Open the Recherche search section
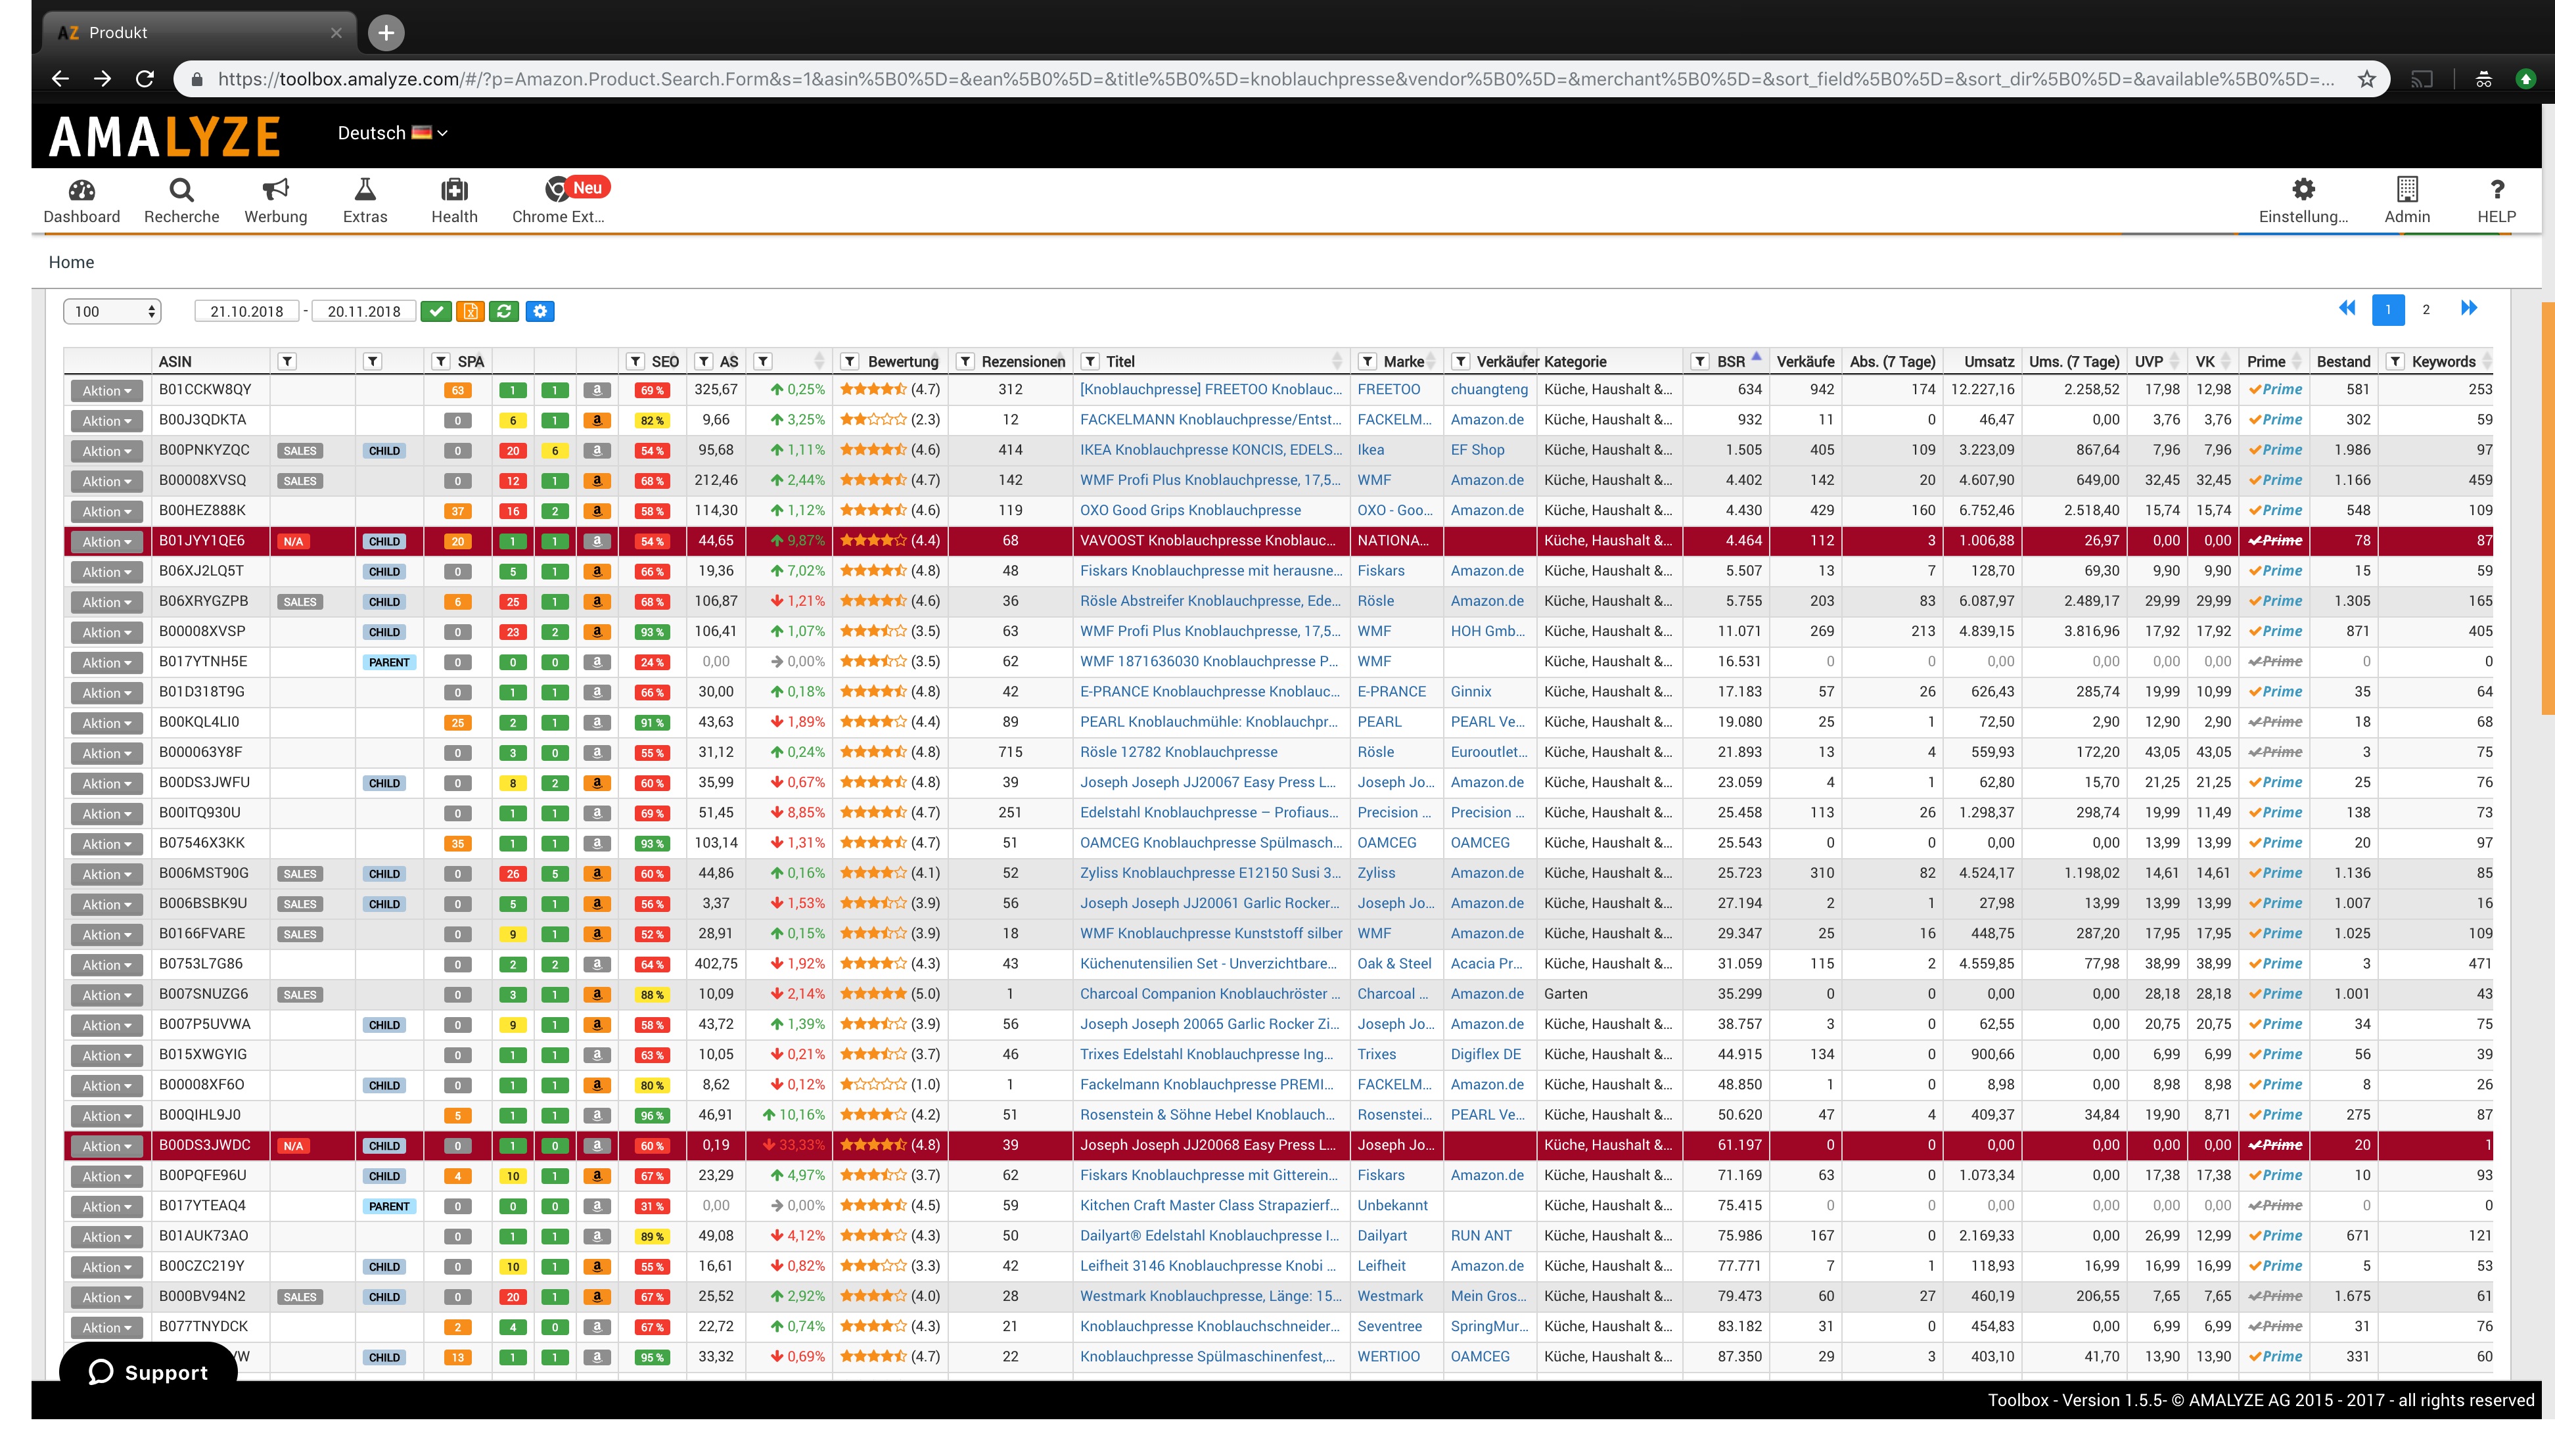2555x1456 pixels. click(x=181, y=200)
